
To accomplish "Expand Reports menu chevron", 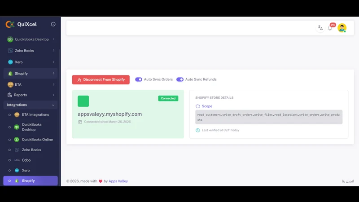I will coord(53,95).
